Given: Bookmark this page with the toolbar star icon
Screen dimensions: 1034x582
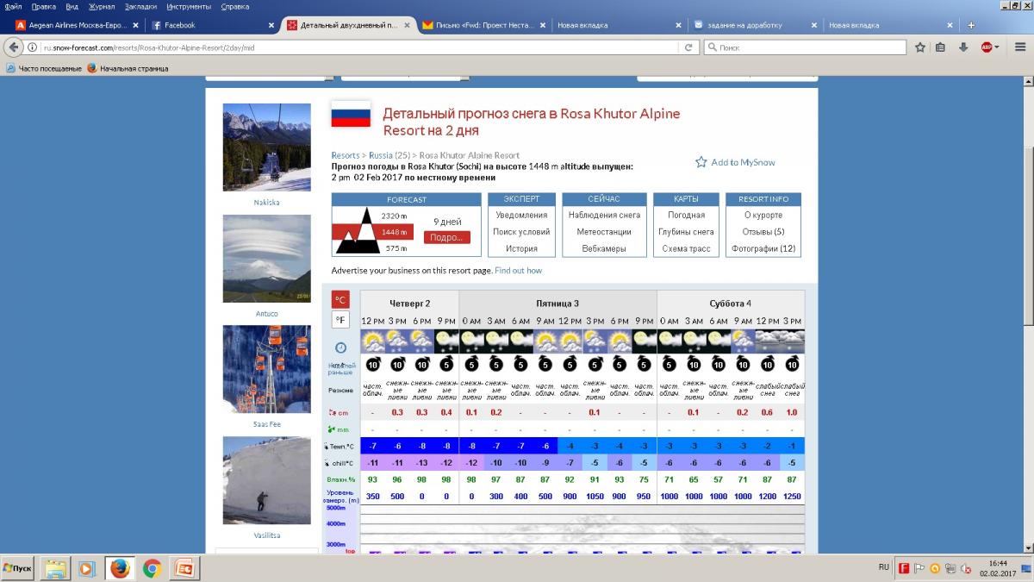Looking at the screenshot, I should (x=920, y=47).
